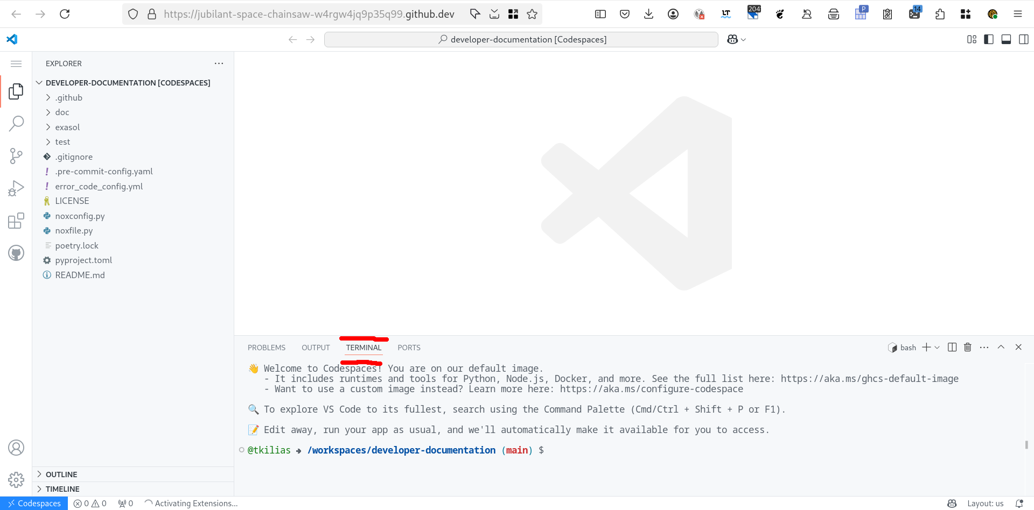Viewport: 1034px width, 510px height.
Task: Maximize the panel size with chevron up
Action: coord(1001,347)
